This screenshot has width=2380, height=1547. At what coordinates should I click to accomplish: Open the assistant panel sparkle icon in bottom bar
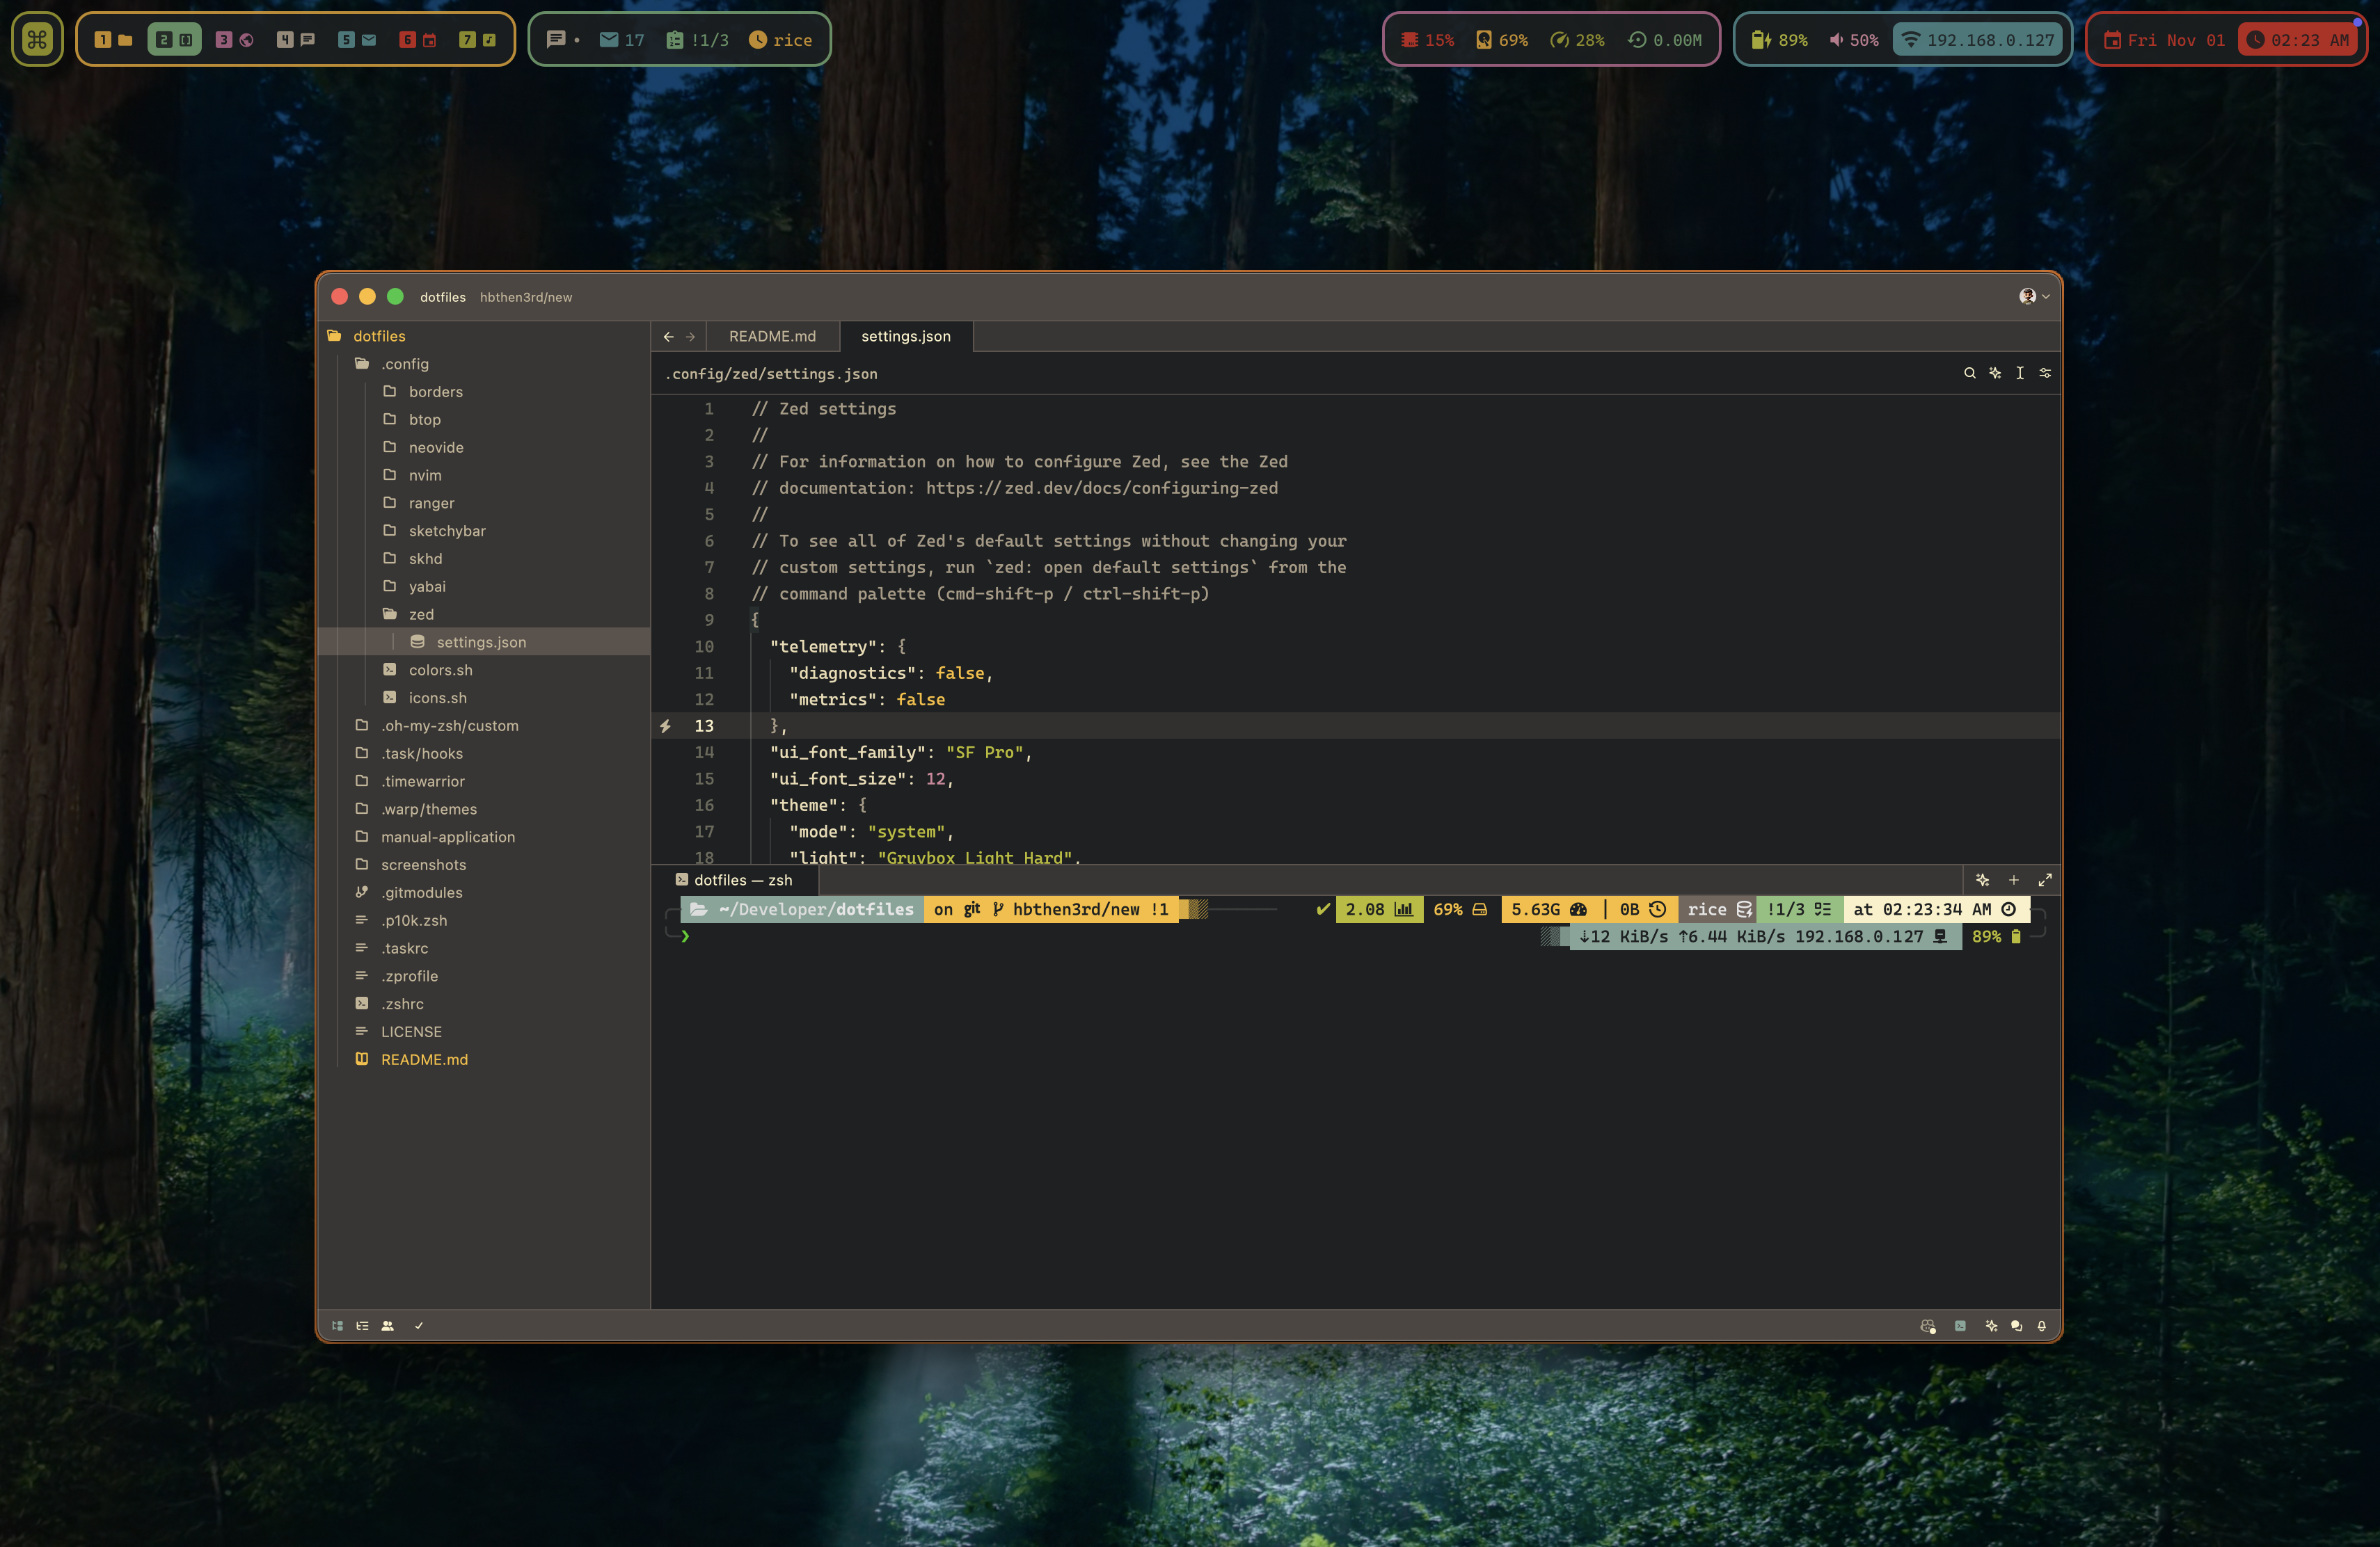coord(1991,1326)
